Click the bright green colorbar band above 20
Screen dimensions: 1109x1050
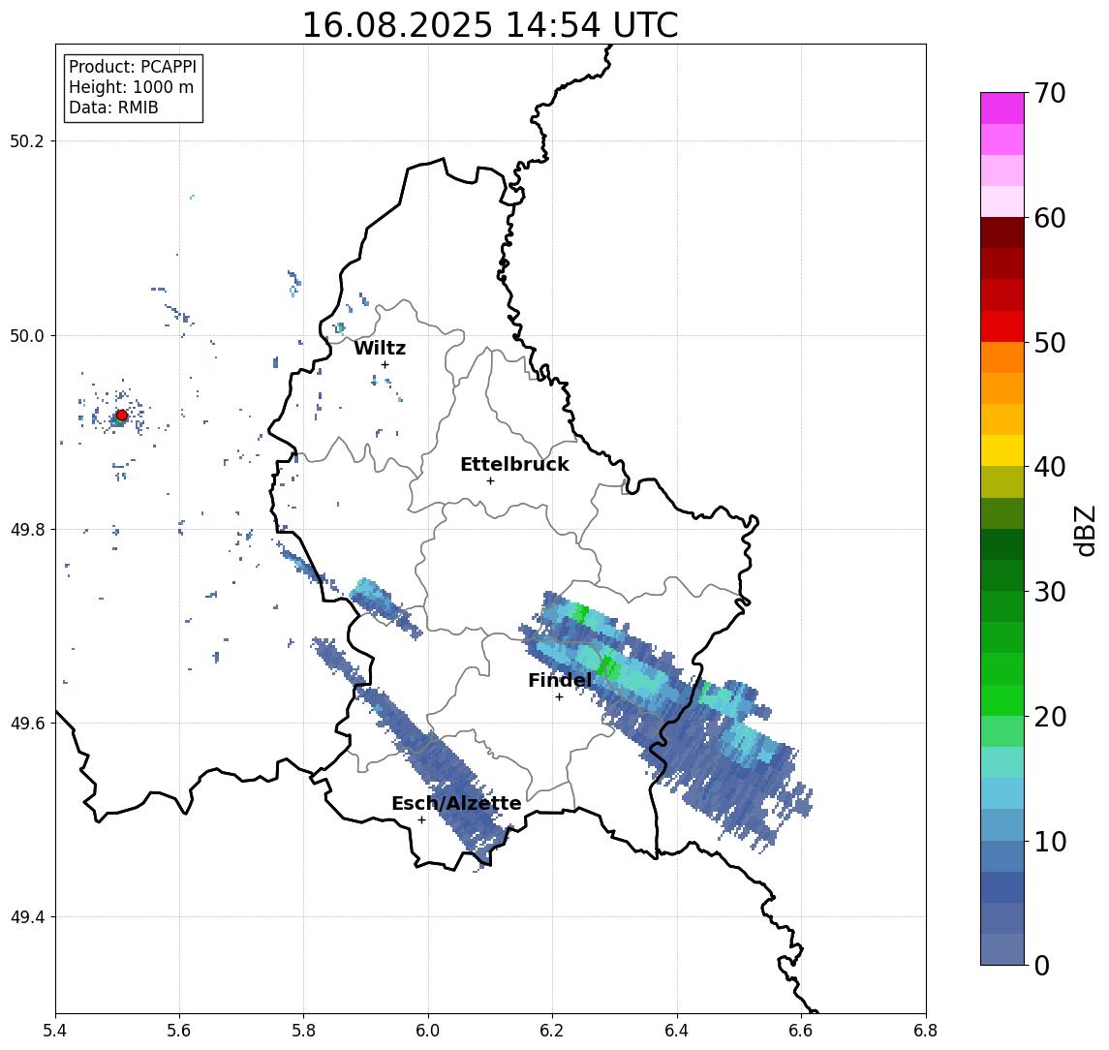(1002, 699)
